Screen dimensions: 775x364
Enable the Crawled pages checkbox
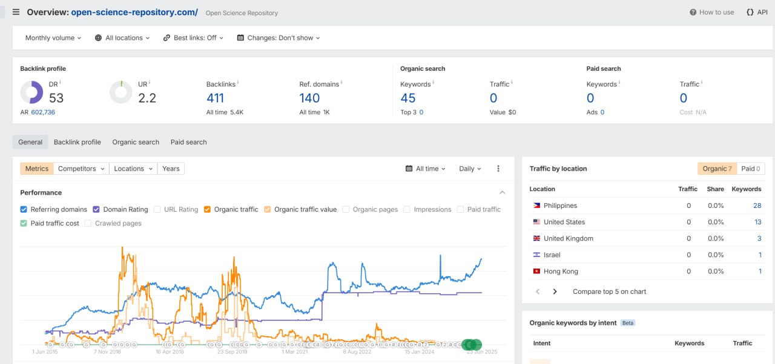point(88,223)
